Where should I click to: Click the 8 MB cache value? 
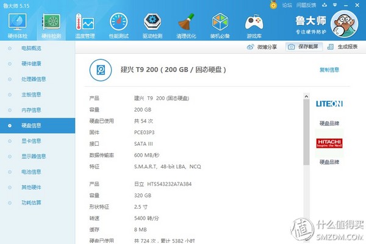click(140, 230)
